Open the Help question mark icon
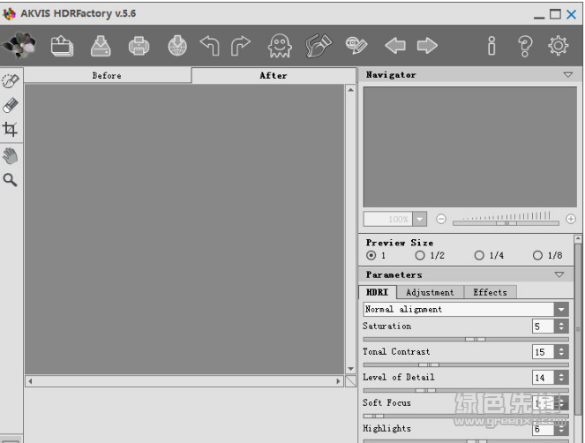The width and height of the screenshot is (585, 443). point(525,46)
